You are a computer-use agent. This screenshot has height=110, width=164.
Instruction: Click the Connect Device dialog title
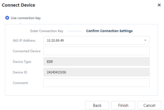coord(18,5)
